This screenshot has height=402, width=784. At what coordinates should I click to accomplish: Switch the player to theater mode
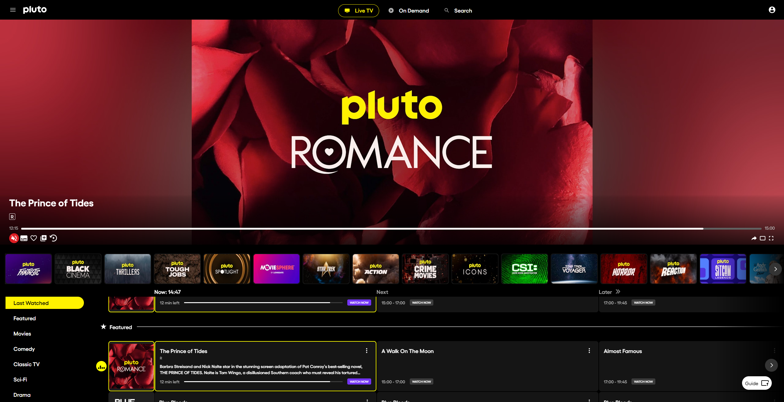763,238
